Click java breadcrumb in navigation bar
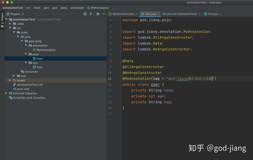Image resolution: width=253 pixels, height=160 pixels. pos(46,8)
